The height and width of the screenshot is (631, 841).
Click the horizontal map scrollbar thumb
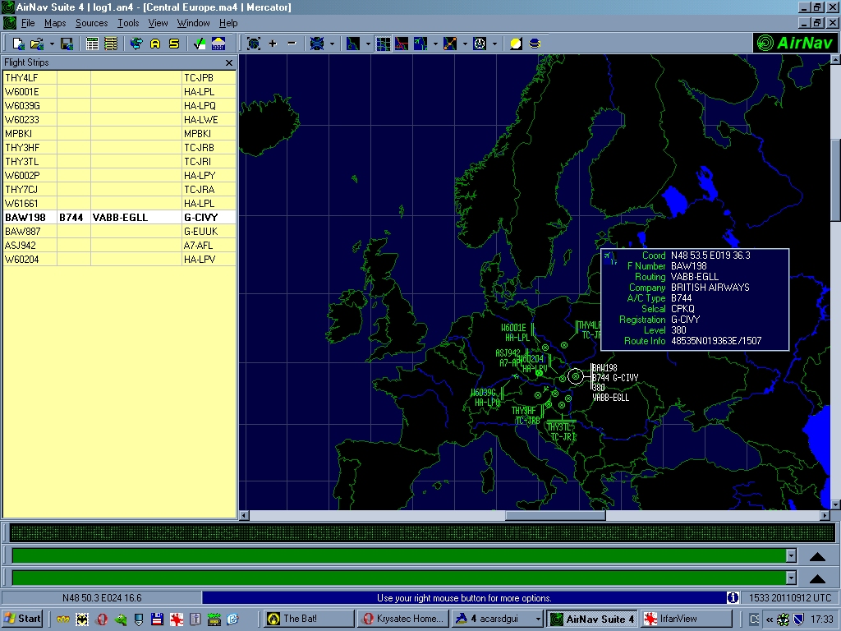pos(555,516)
